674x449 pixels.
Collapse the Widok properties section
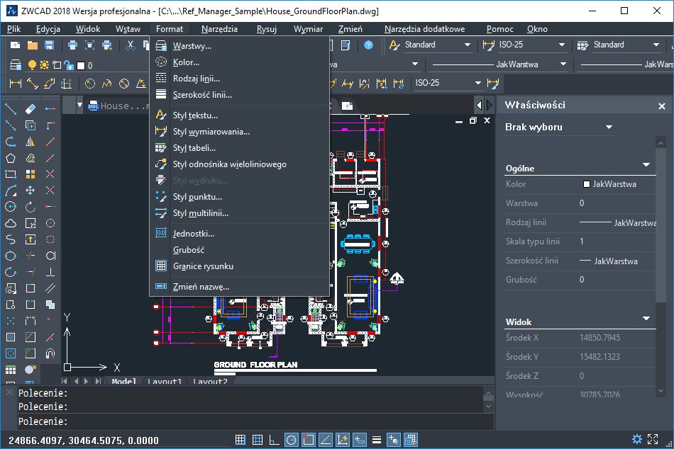click(x=646, y=319)
